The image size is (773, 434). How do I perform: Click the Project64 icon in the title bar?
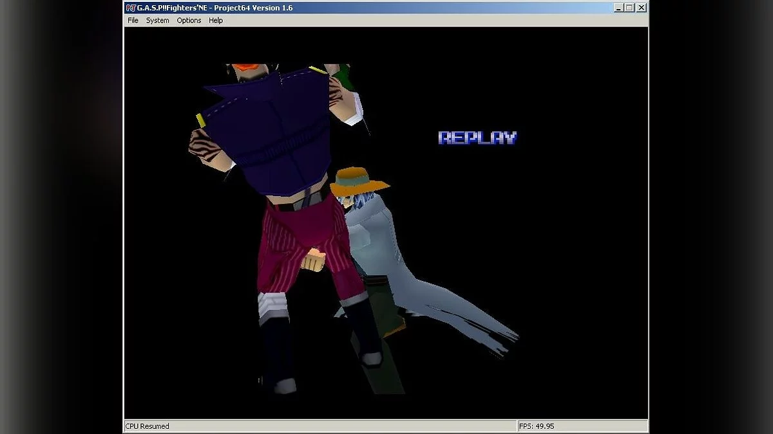(x=131, y=8)
